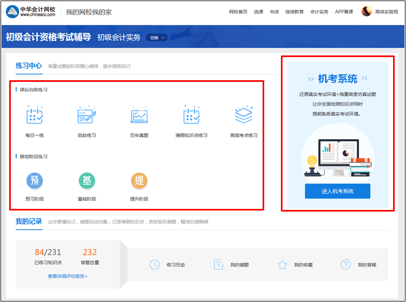Click the 我的收藏 star icon
Viewport: 406px width, 302px height.
[x=282, y=264]
